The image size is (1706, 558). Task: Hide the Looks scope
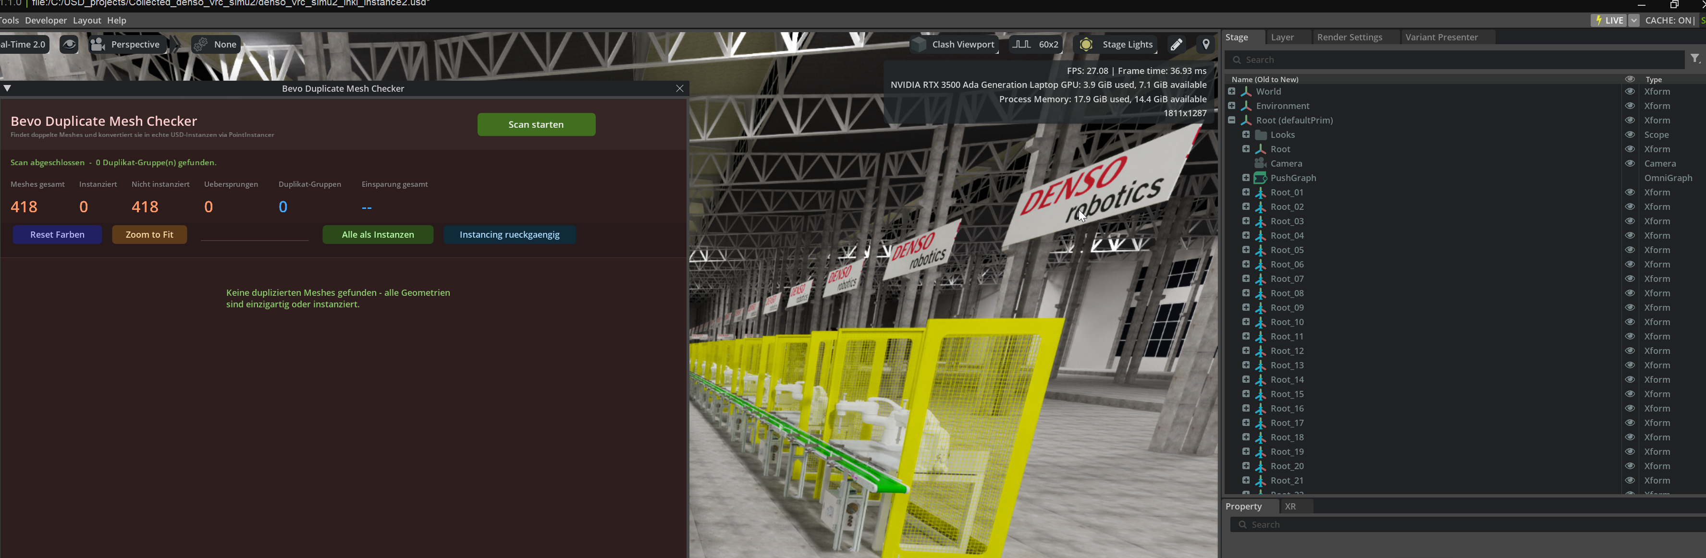pos(1630,134)
